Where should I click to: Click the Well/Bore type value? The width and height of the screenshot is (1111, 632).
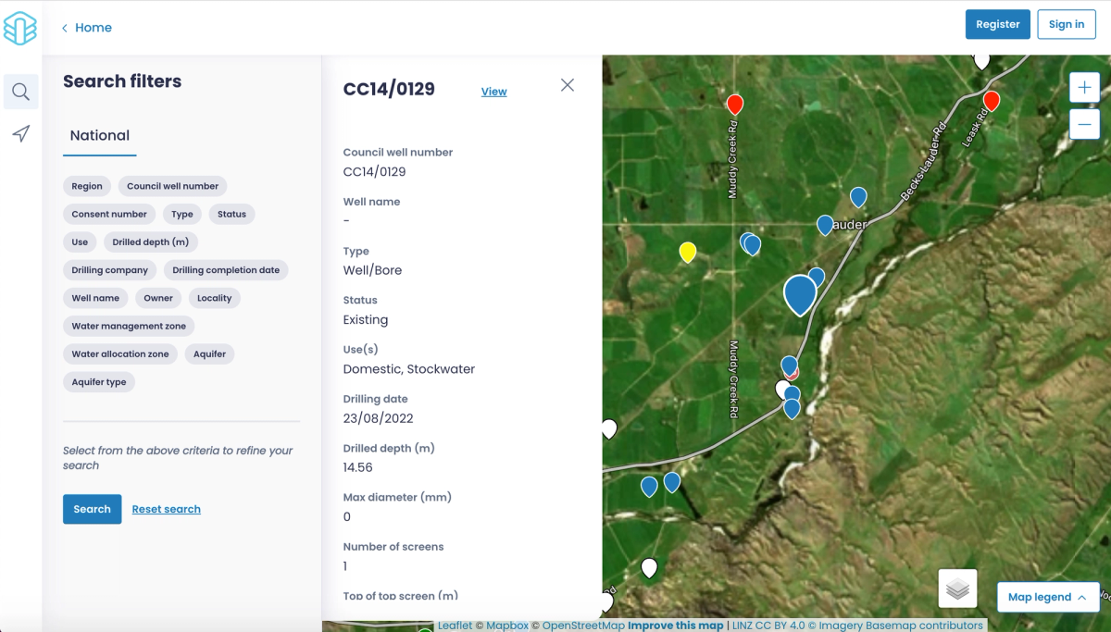click(372, 270)
